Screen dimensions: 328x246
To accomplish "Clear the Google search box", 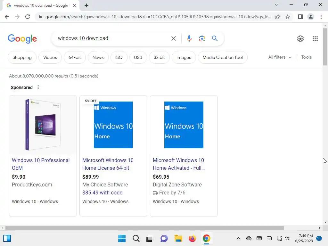I will coord(173,38).
